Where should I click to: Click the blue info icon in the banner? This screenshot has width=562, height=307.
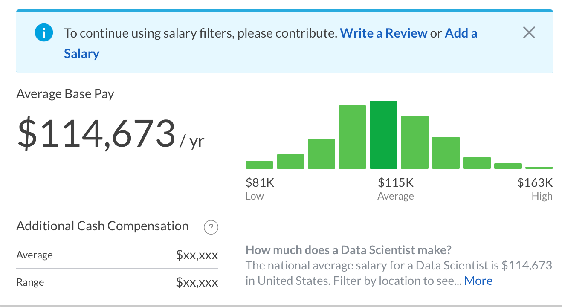(x=43, y=32)
